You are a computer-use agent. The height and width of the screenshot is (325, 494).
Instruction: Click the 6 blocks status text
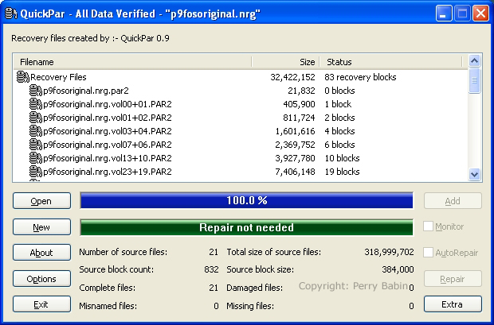[x=339, y=145]
